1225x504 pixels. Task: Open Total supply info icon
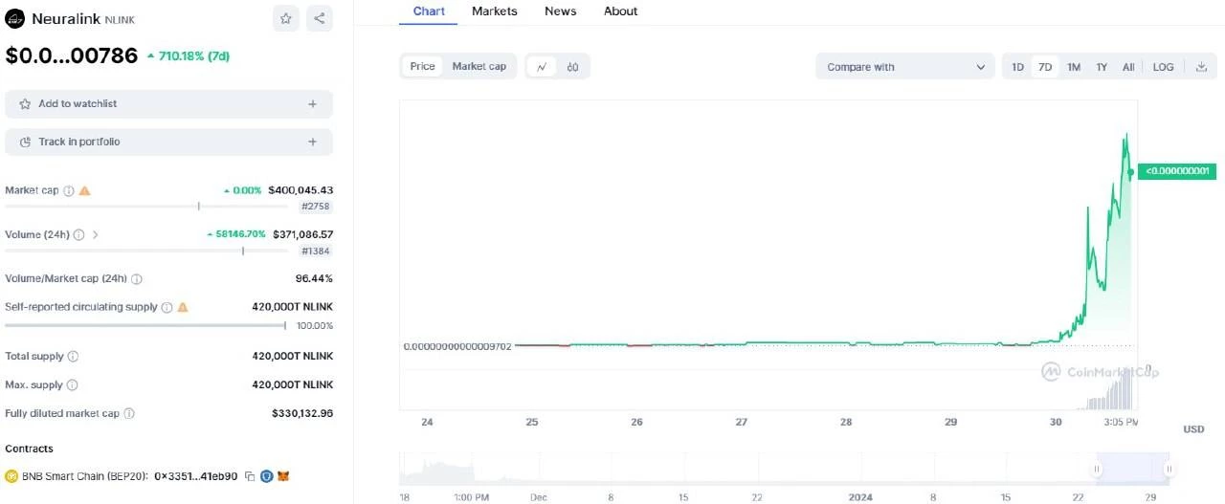pos(74,356)
